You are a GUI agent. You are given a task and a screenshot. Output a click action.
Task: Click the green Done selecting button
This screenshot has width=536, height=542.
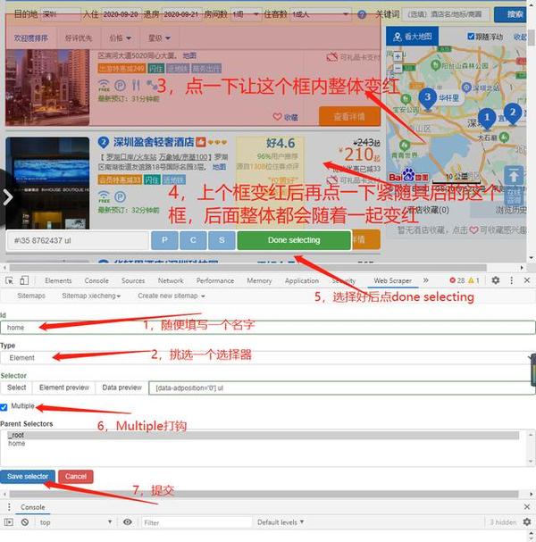pos(294,240)
